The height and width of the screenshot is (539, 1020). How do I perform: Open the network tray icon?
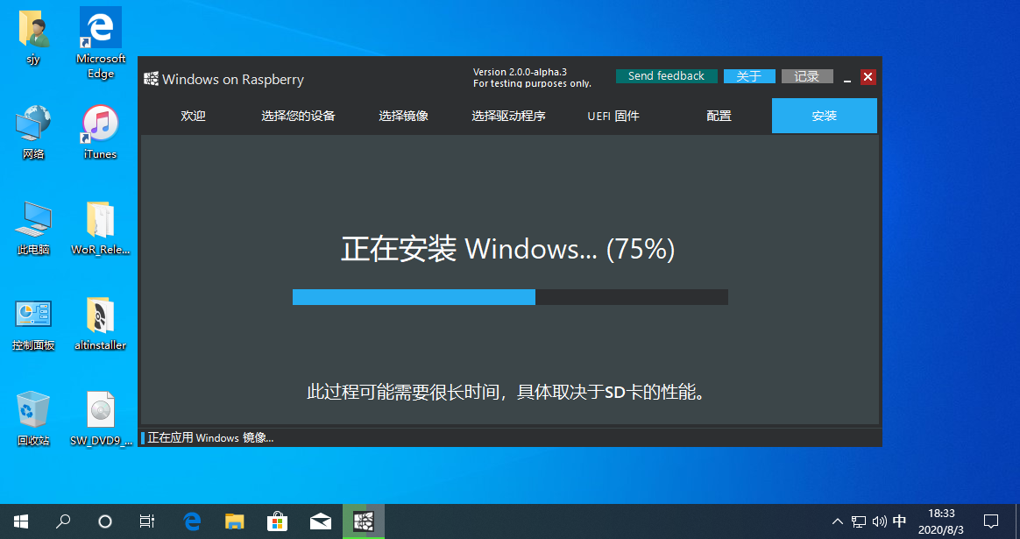(x=859, y=521)
